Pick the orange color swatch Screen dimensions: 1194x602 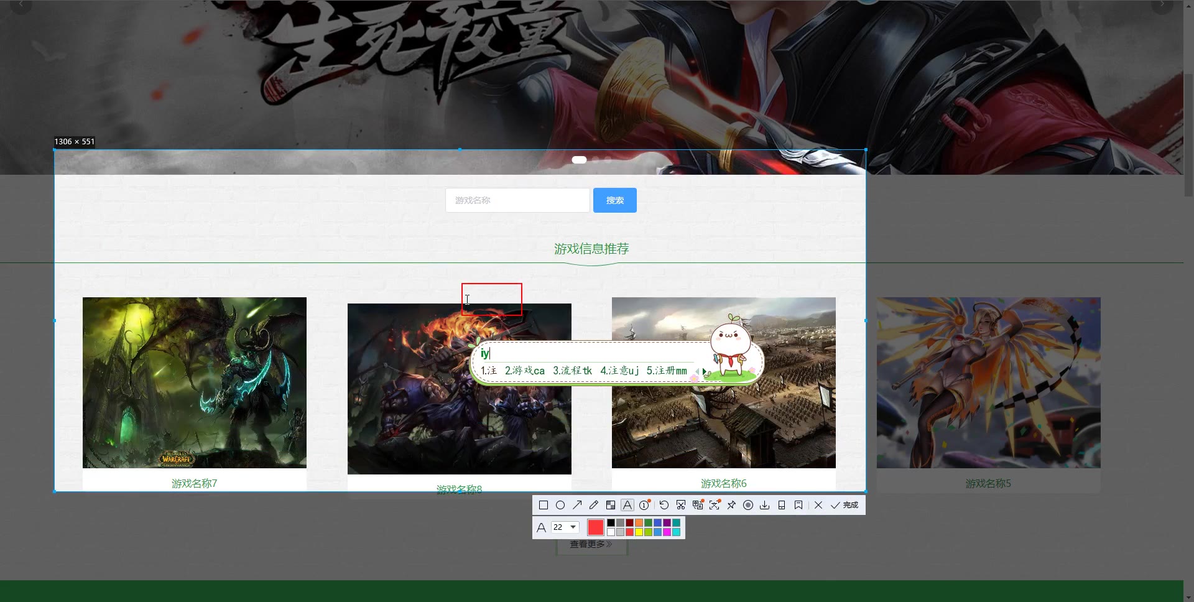click(x=639, y=522)
